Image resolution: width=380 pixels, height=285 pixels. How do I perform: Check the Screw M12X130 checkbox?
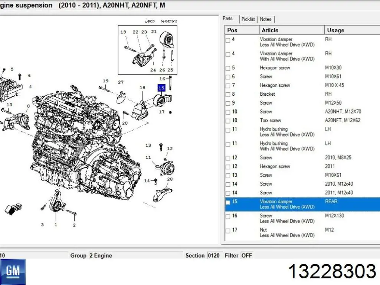pos(228,217)
